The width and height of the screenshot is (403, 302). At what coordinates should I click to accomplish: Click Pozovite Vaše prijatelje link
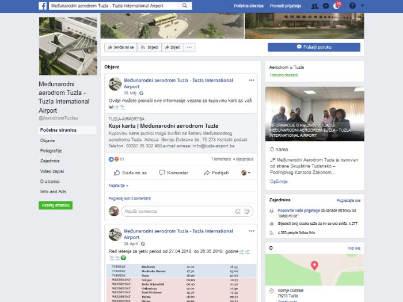[x=299, y=211]
